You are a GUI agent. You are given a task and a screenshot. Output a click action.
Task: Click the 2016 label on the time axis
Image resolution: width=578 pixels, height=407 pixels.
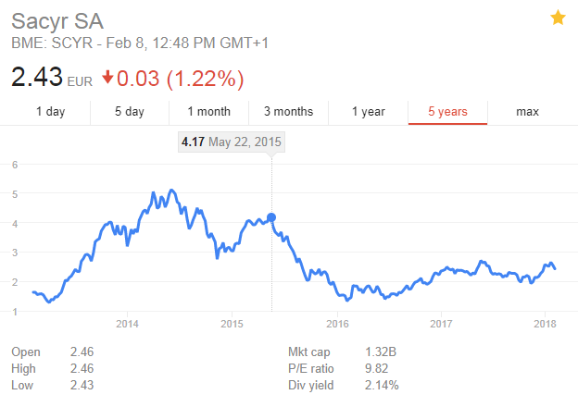[x=337, y=324]
